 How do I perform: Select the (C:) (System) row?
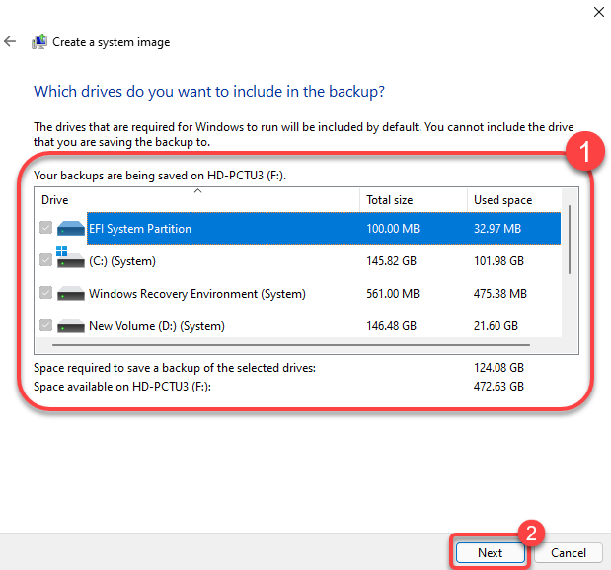(x=300, y=260)
